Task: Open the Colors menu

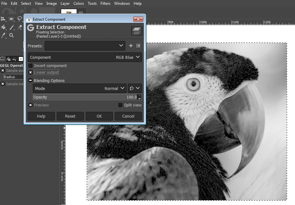Action: pos(78,3)
